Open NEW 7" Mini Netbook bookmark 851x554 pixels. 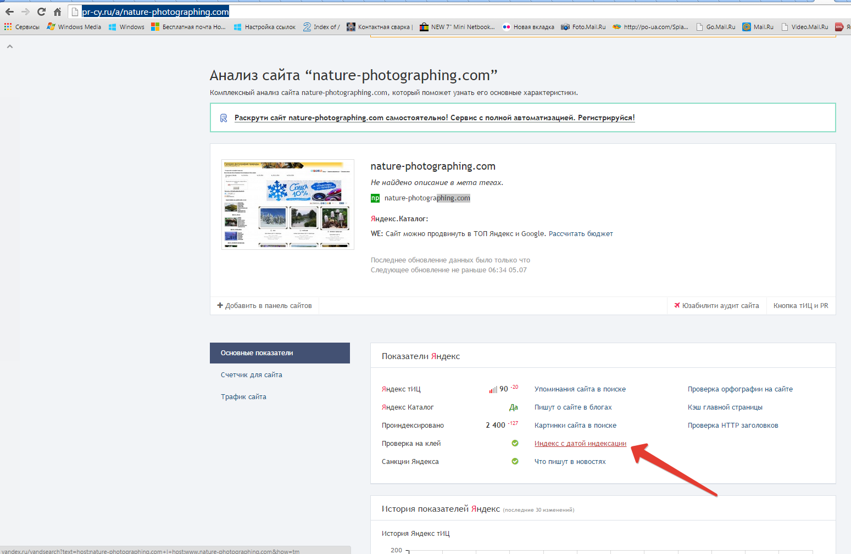point(457,27)
